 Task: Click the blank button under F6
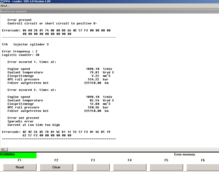(202, 167)
